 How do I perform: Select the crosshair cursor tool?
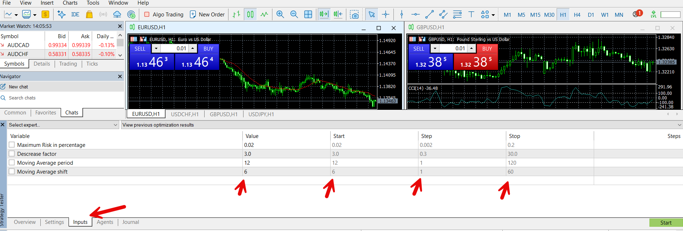click(x=386, y=15)
